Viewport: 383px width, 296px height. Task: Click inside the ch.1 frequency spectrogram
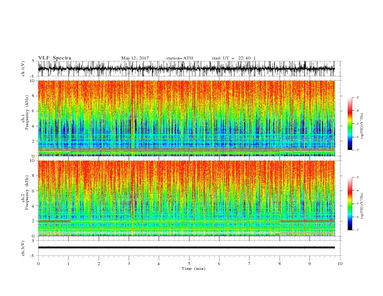tap(186, 118)
